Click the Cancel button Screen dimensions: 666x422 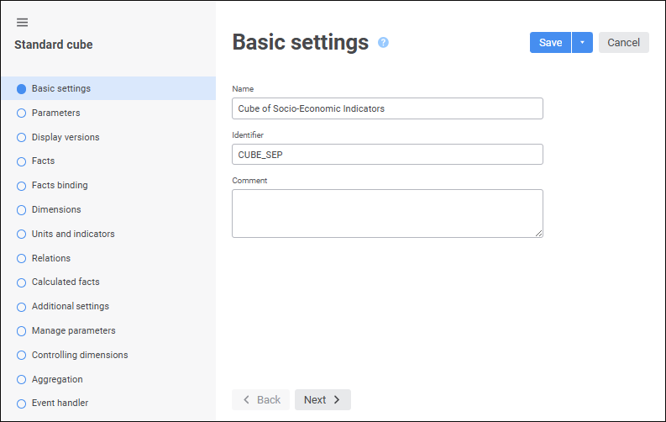tap(623, 43)
